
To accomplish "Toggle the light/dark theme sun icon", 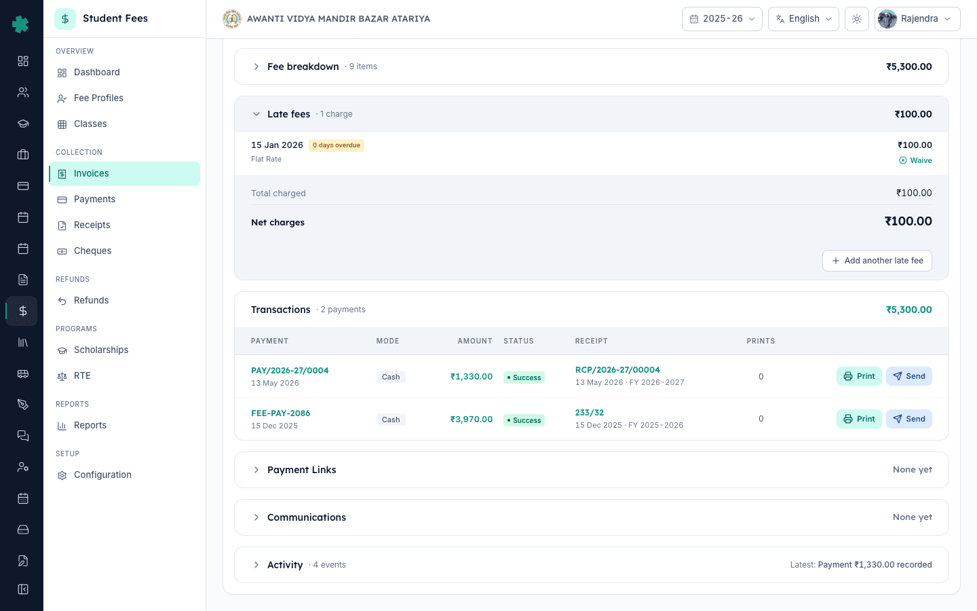I will 857,19.
